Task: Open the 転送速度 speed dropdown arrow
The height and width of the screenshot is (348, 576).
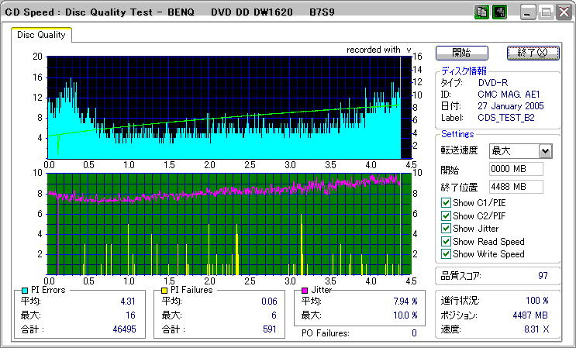Action: tap(546, 151)
